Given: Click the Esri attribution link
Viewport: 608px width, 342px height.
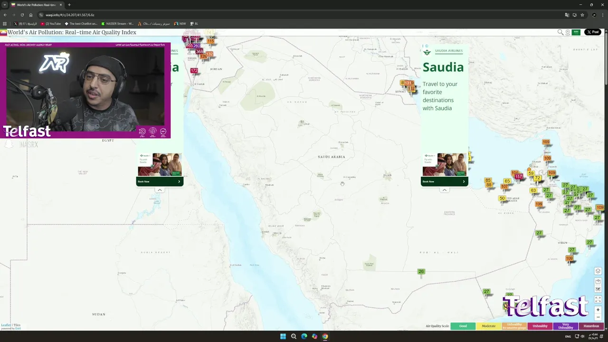Looking at the screenshot, I should [x=18, y=328].
